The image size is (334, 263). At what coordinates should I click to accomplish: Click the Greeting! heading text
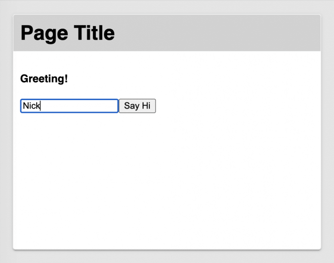[44, 78]
